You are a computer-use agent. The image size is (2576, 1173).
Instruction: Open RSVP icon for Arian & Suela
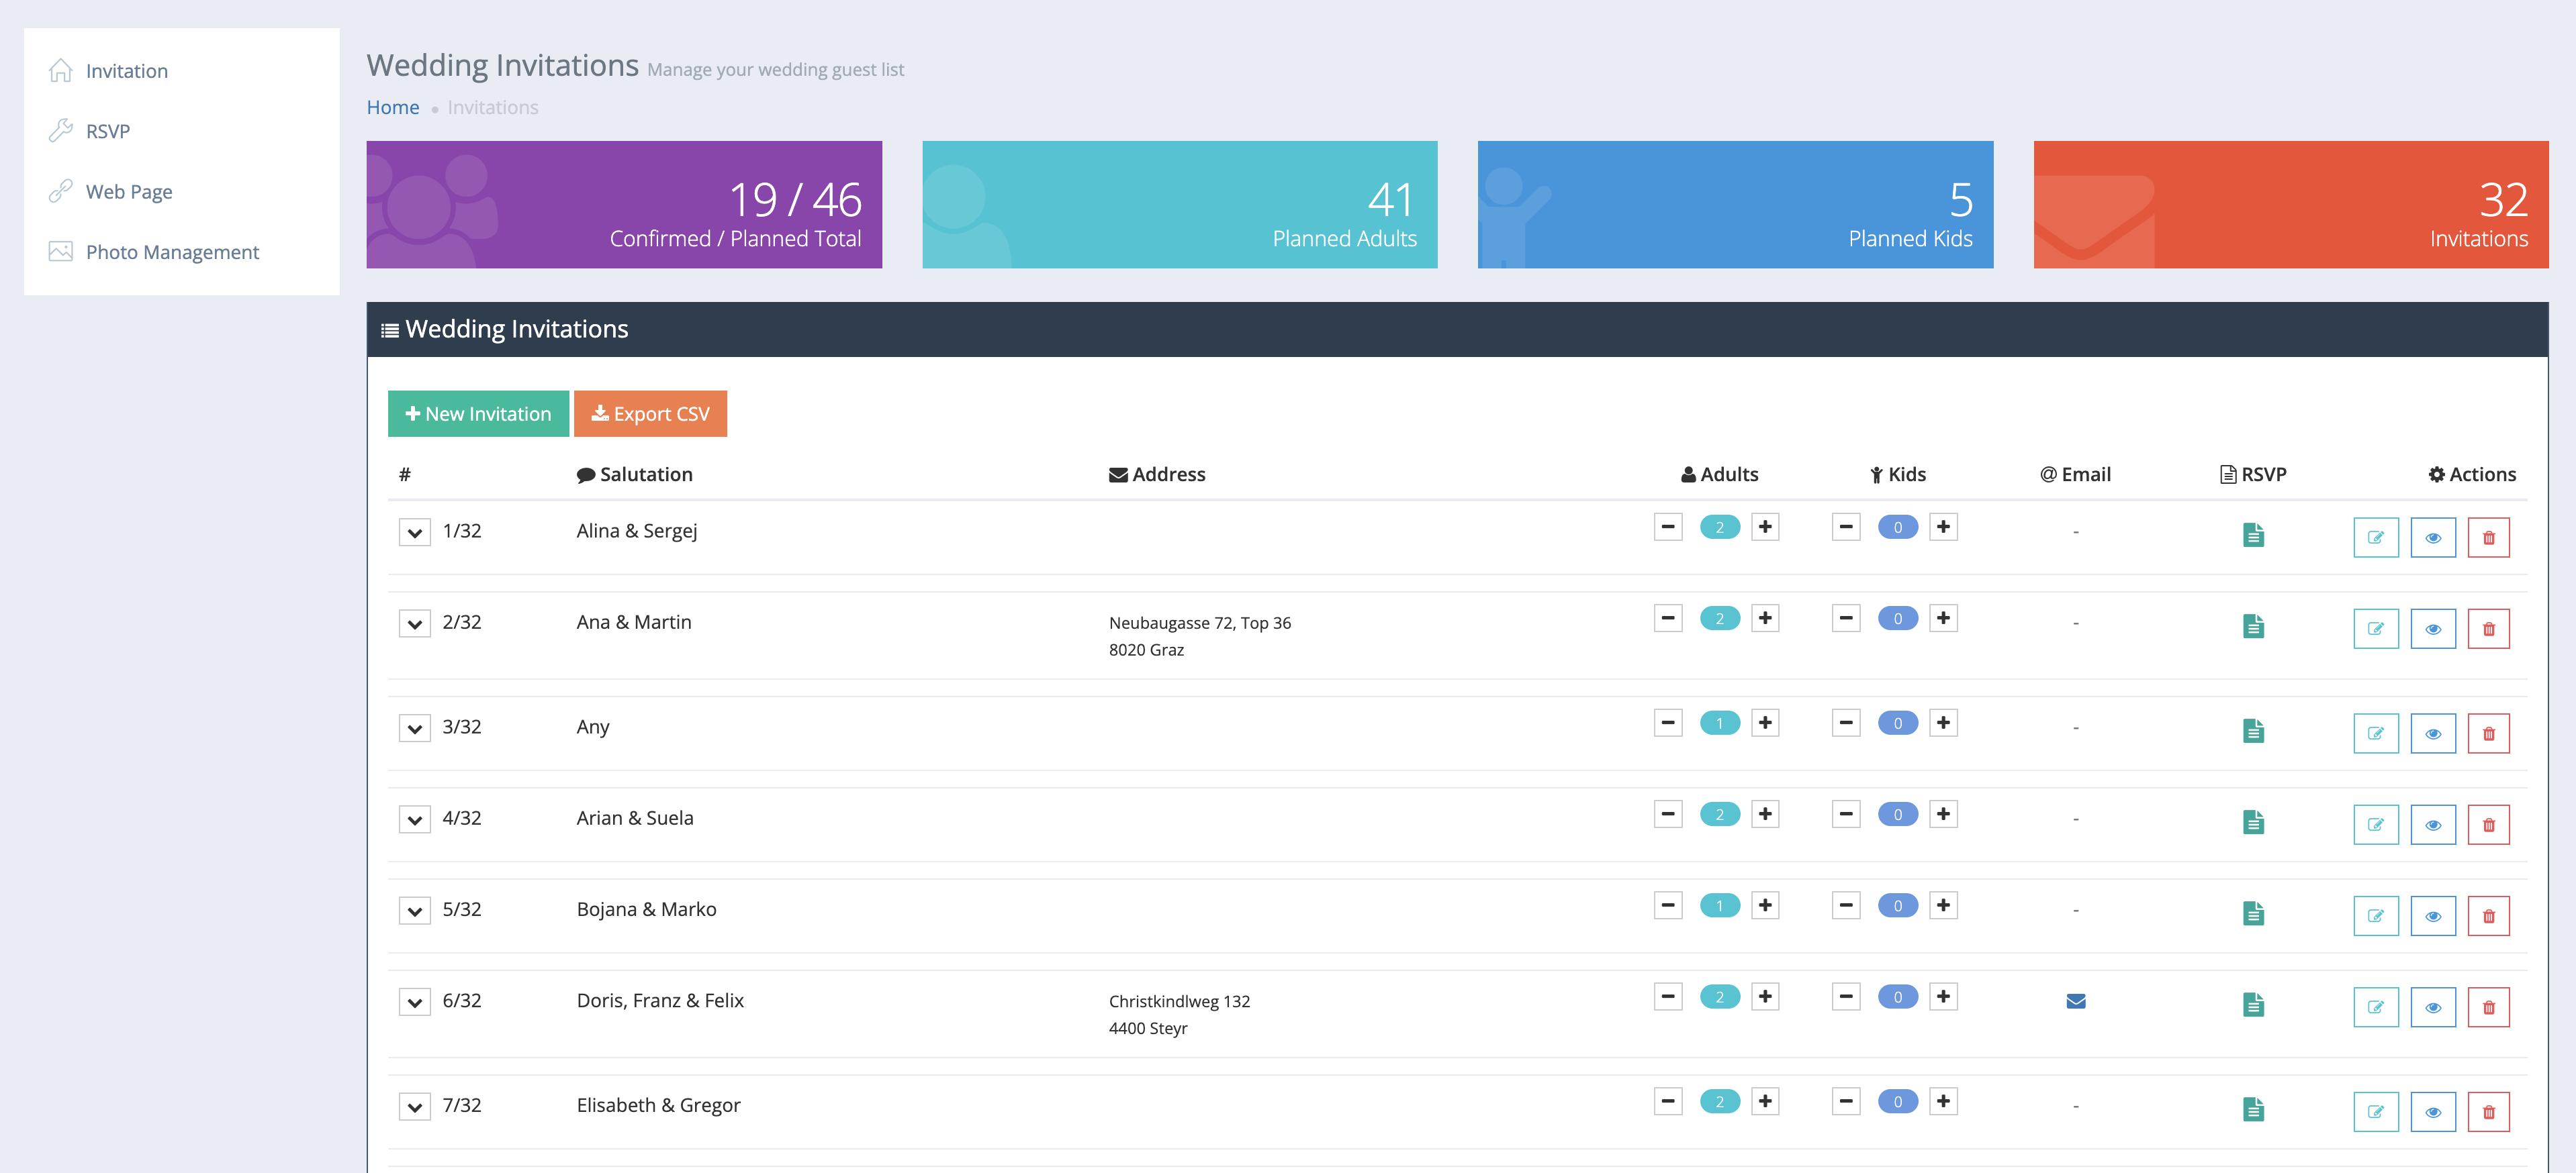[2252, 822]
